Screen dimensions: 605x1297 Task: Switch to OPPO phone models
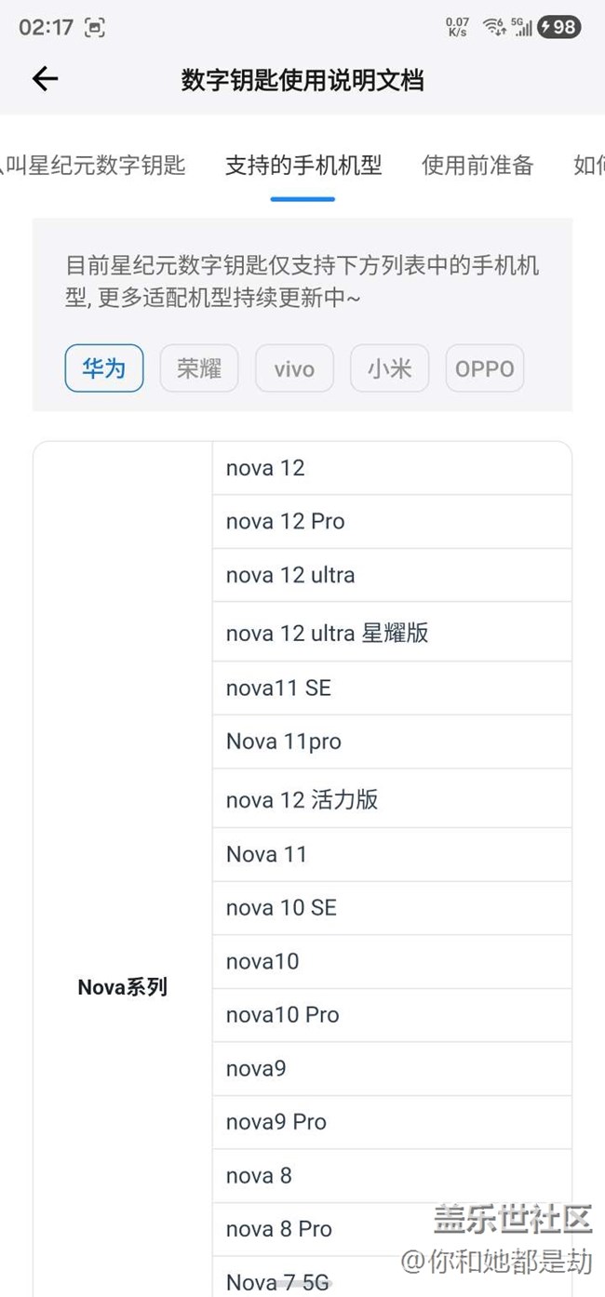(x=485, y=368)
